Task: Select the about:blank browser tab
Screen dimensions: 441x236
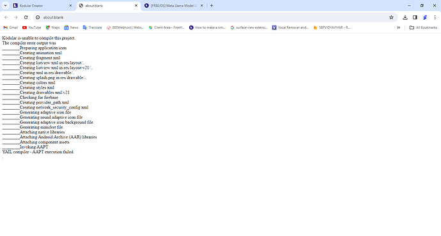Action: click(x=108, y=6)
